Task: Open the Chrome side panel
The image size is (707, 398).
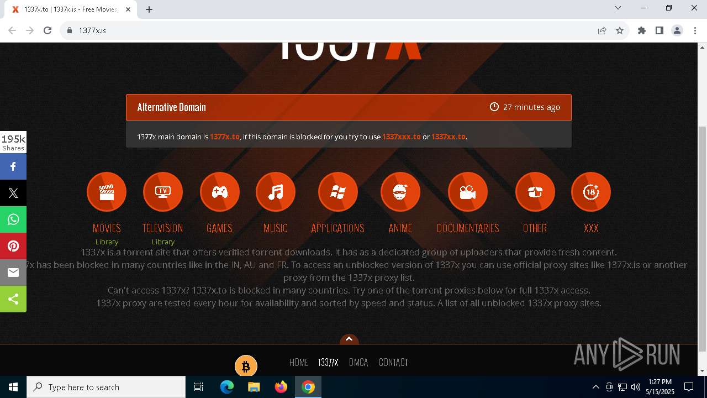Action: (x=659, y=30)
